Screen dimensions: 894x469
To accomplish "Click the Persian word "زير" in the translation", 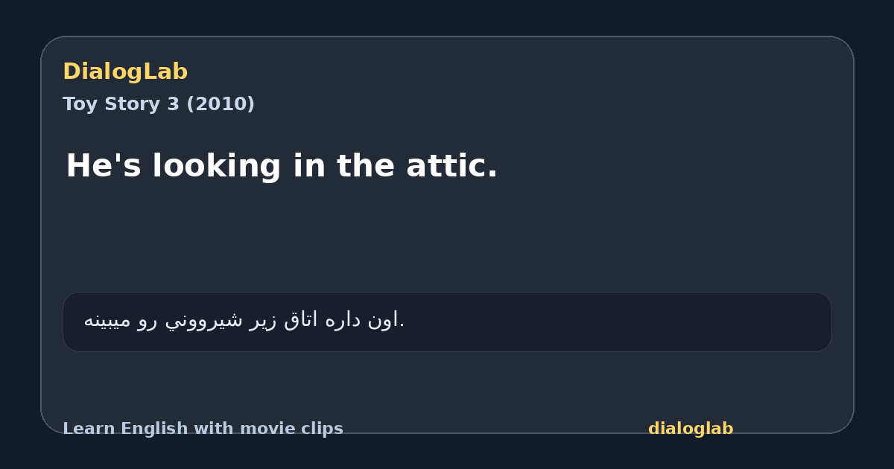I will (x=264, y=320).
